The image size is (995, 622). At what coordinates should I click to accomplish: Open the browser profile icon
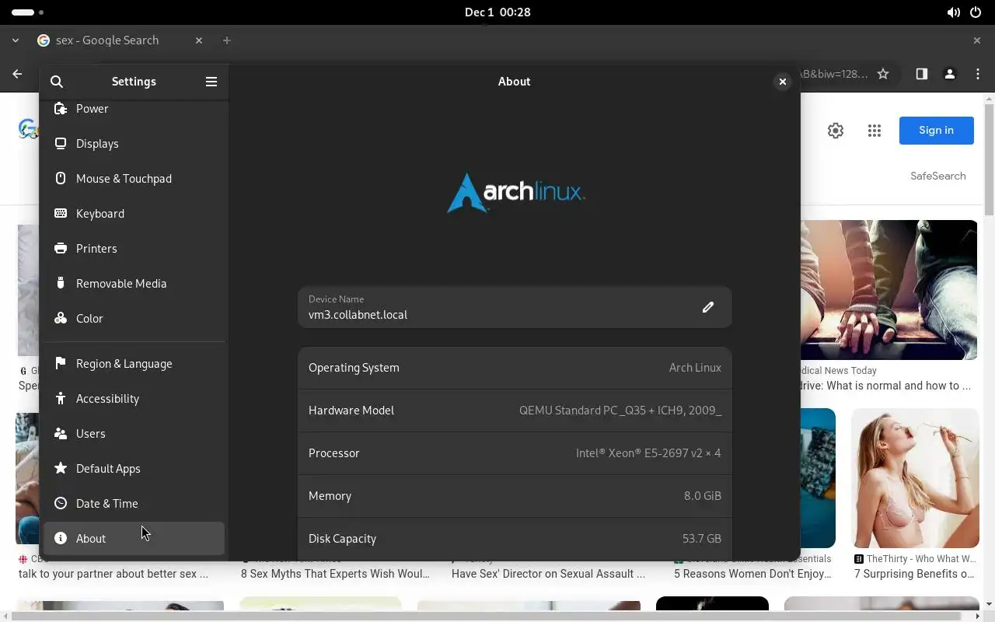(x=949, y=74)
